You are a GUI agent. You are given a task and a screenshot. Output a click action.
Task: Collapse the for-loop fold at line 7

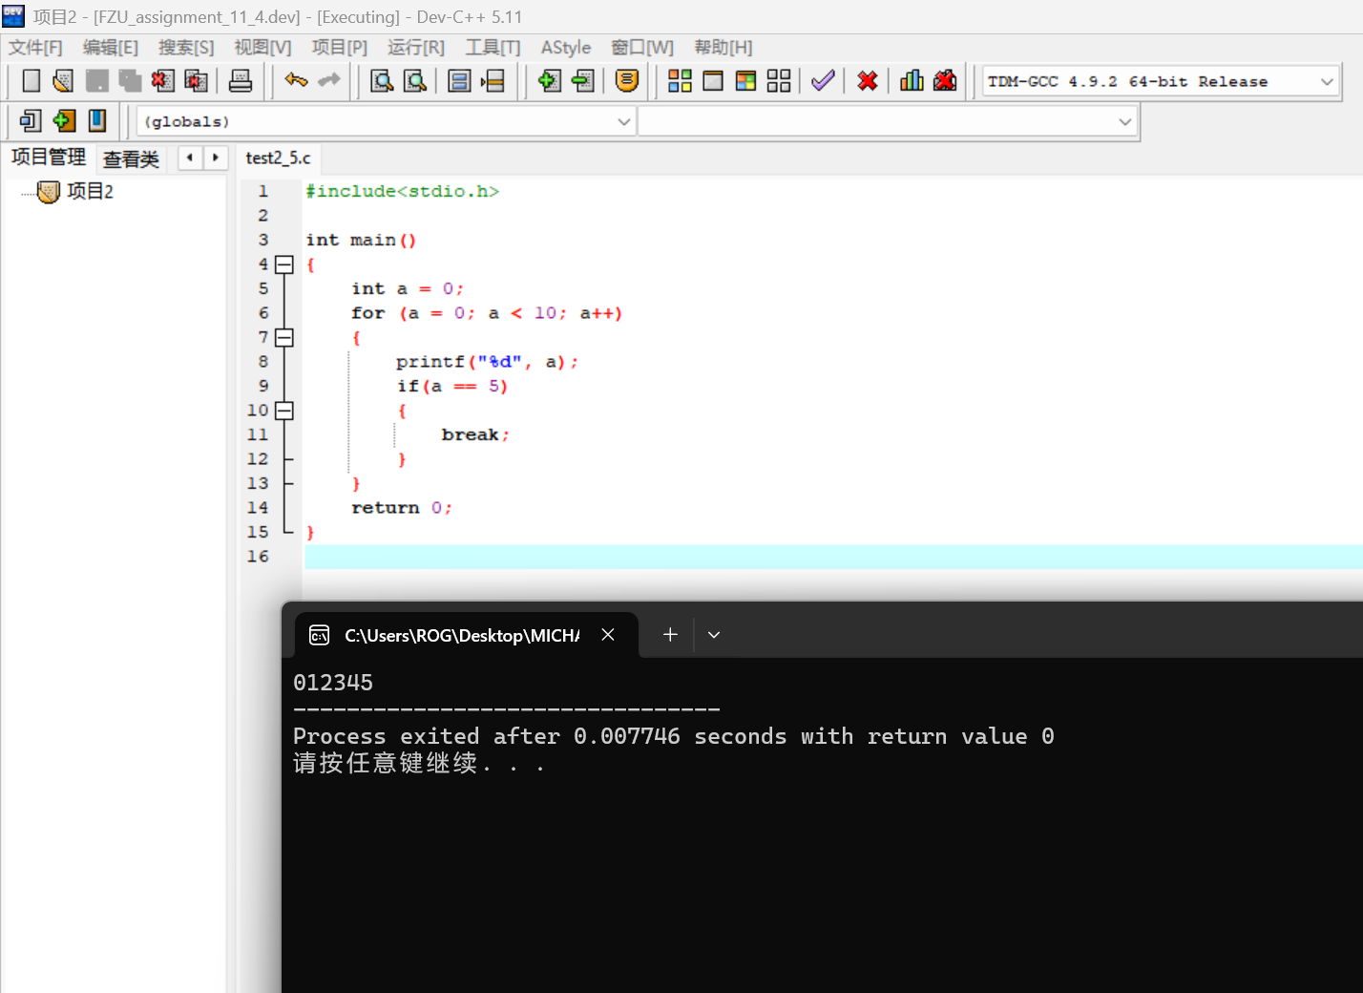(283, 337)
